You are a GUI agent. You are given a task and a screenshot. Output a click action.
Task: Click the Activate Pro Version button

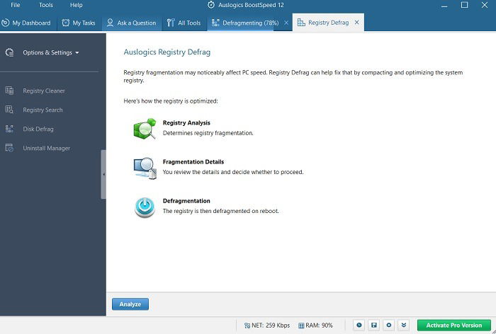click(x=454, y=325)
